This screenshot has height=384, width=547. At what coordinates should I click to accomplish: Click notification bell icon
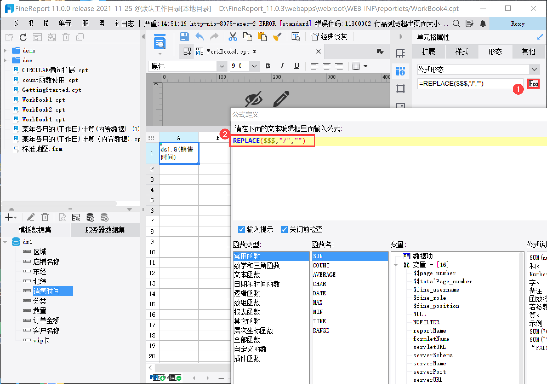click(x=483, y=24)
